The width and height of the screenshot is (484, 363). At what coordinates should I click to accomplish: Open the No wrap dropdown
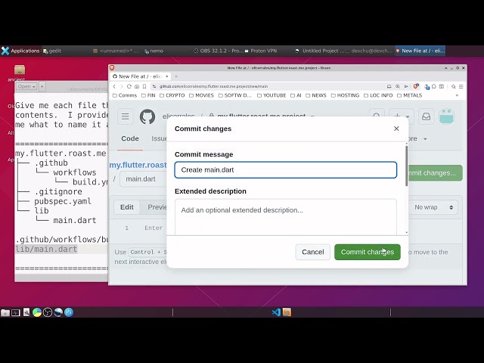(x=433, y=207)
